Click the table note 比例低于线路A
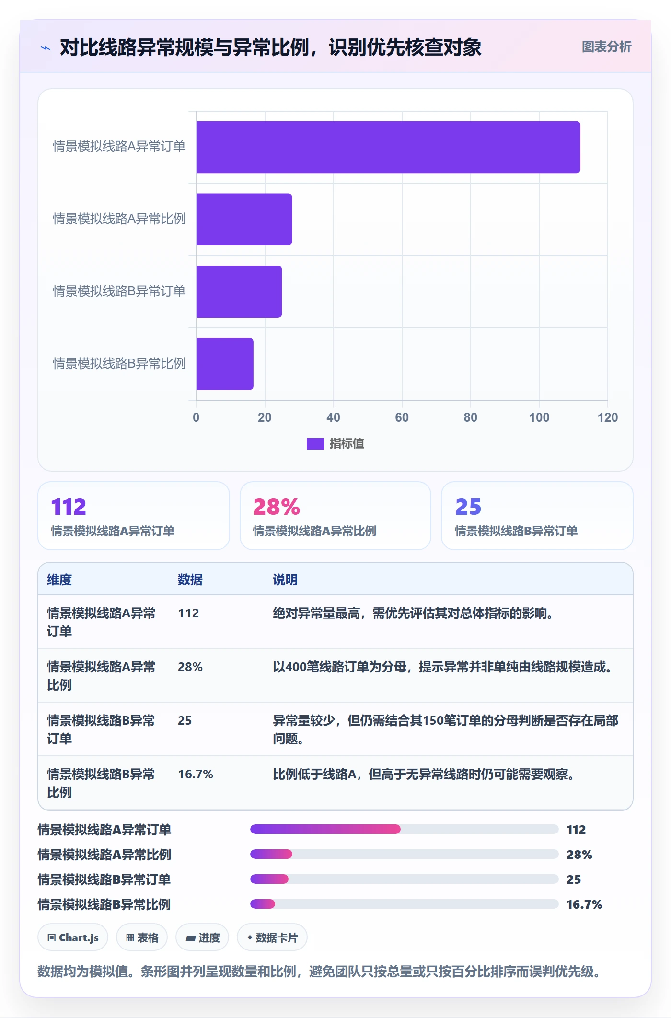This screenshot has width=671, height=1018. (425, 774)
